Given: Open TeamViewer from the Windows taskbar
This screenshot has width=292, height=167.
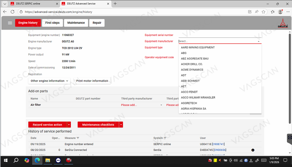Looking at the screenshot, I should pos(58,160).
